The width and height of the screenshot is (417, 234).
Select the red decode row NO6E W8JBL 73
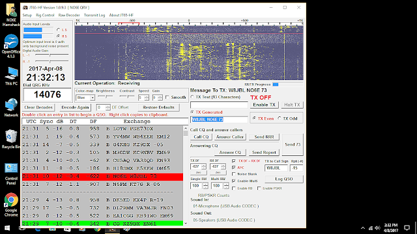103,177
